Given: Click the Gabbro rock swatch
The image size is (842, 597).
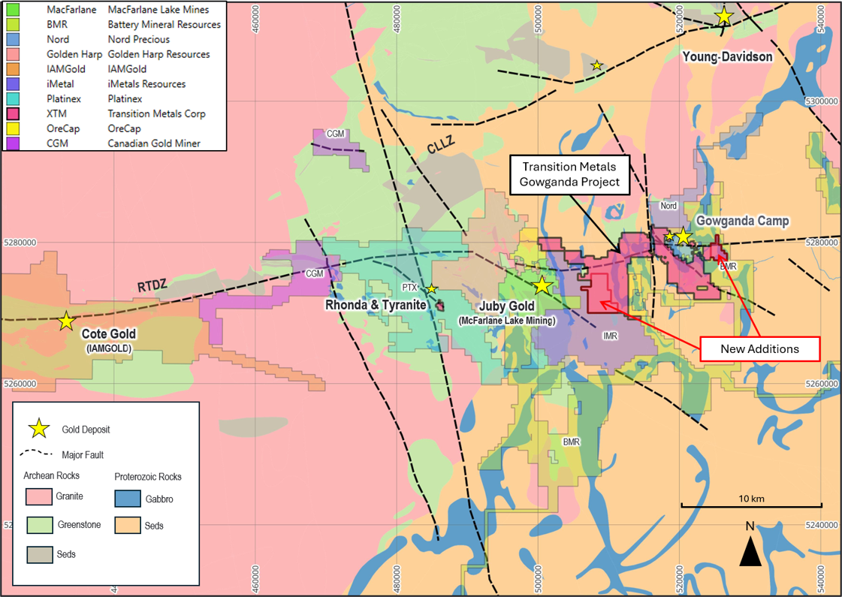Looking at the screenshot, I should 128,499.
